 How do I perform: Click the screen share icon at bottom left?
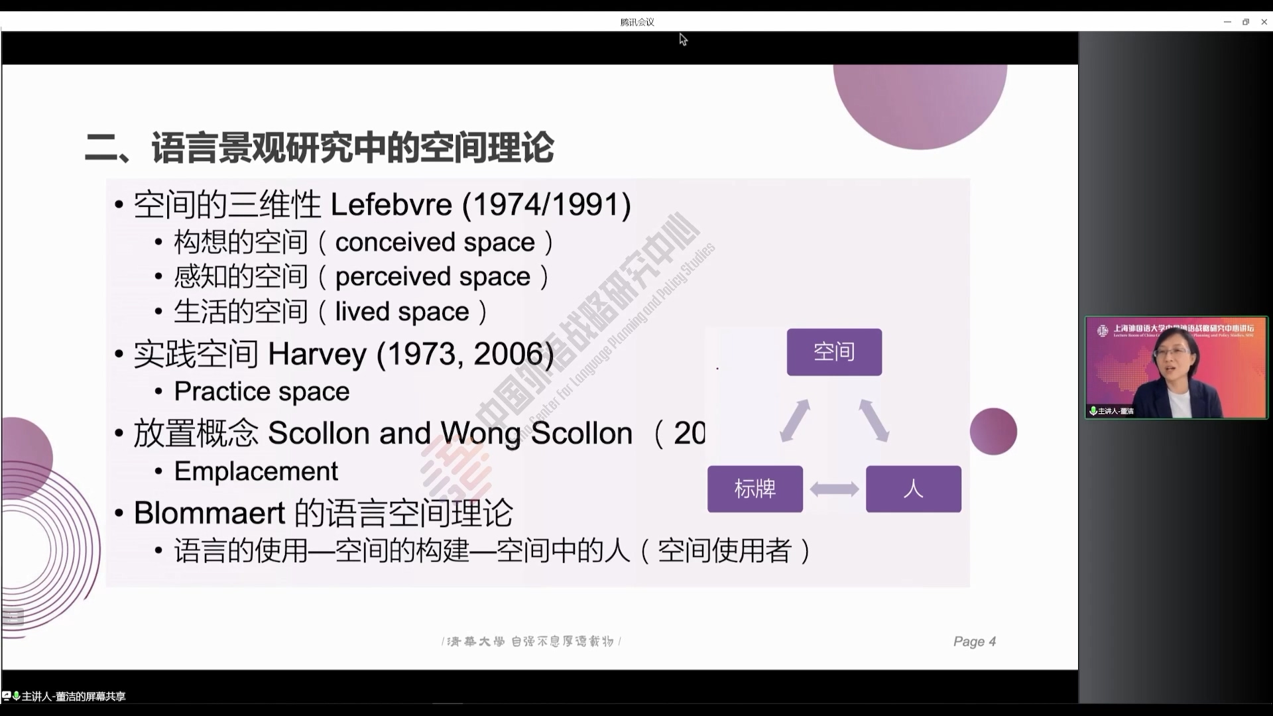[7, 696]
